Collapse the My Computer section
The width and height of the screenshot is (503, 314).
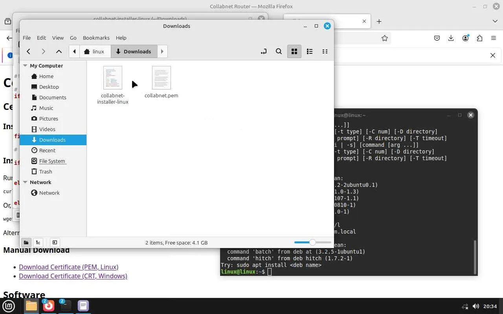pos(25,66)
